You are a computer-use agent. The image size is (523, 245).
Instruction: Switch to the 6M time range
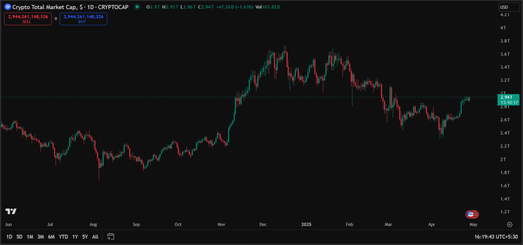[x=51, y=237]
